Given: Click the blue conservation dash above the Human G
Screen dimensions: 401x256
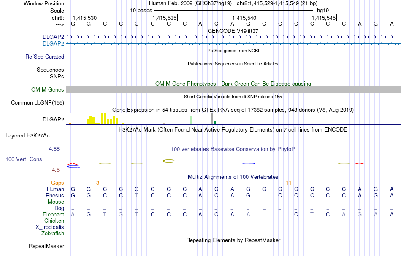Looking at the screenshot, I should tap(249, 163).
